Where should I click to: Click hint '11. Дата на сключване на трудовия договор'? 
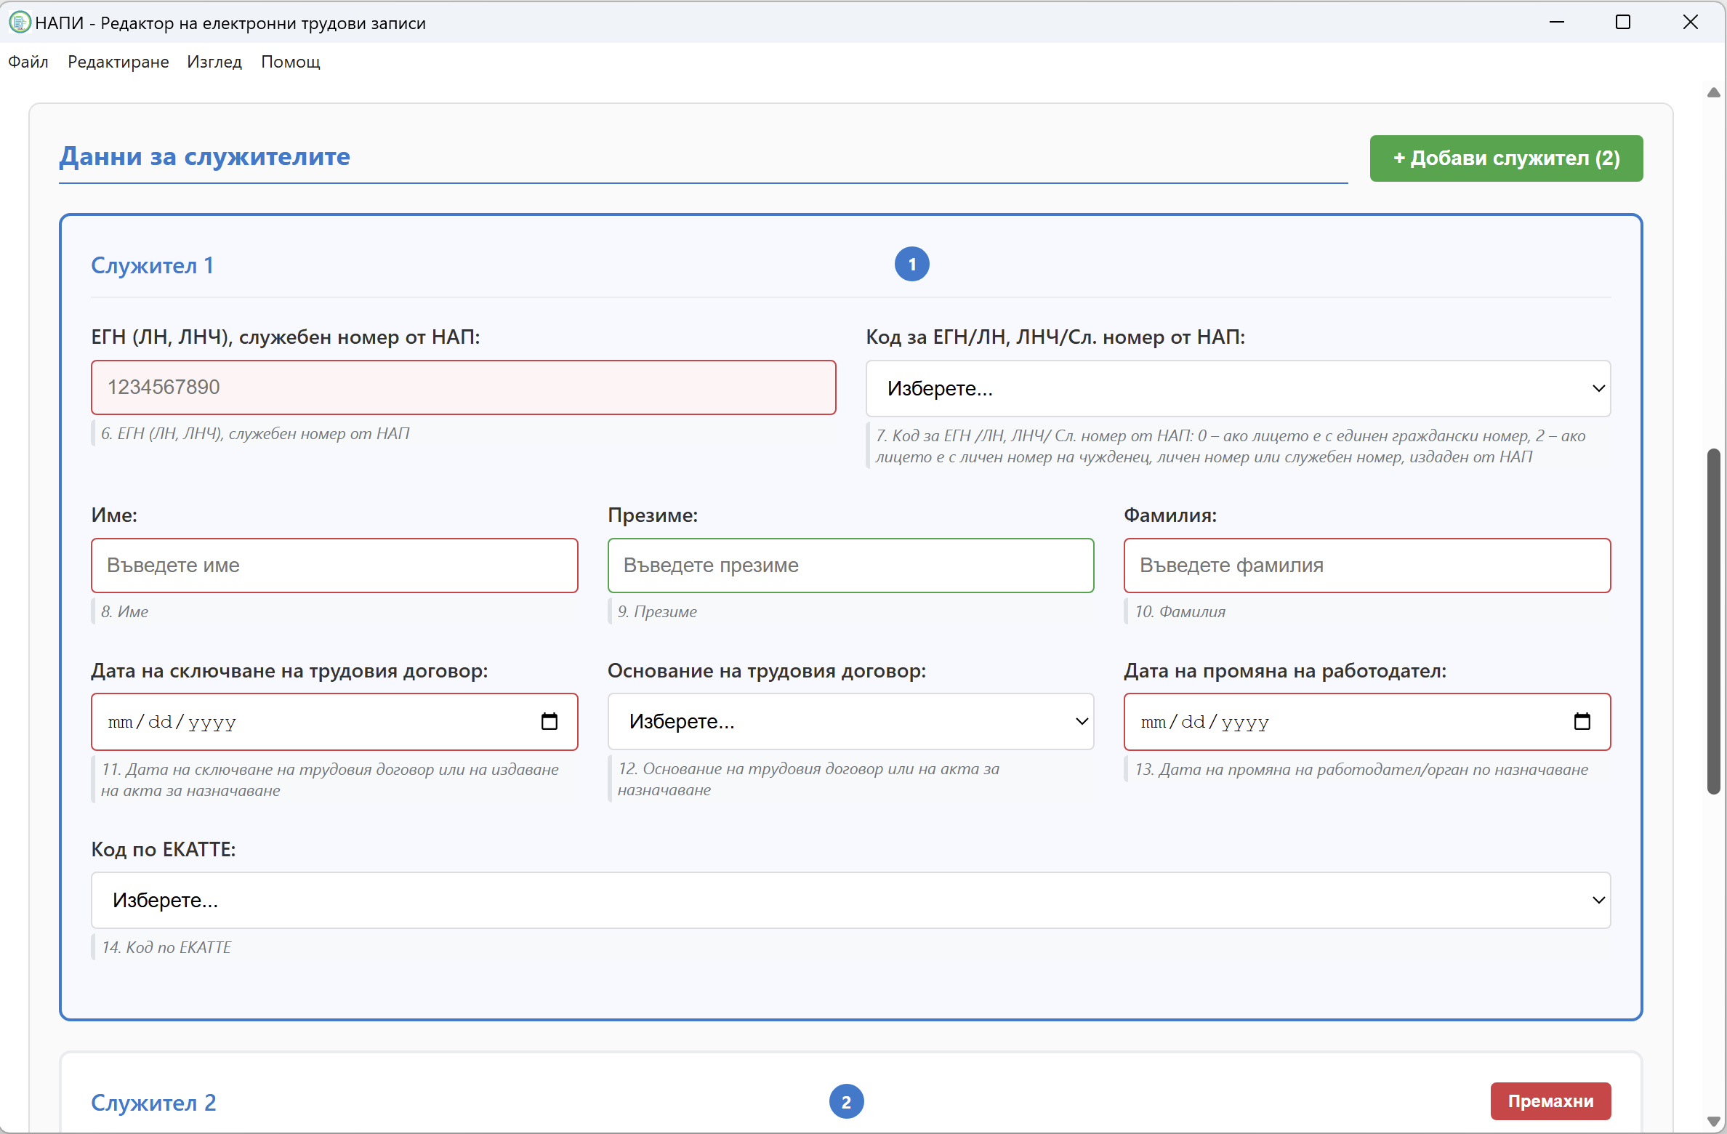coord(329,780)
